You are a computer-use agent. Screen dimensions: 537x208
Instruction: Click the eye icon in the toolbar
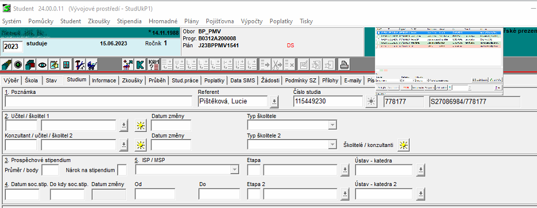(42, 64)
